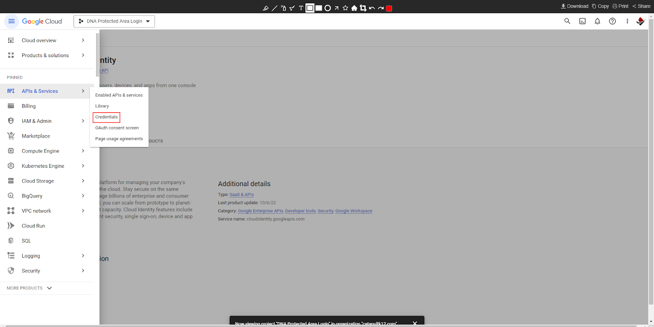Click the page vertical scrollbar
The image size is (654, 327).
pos(651,161)
